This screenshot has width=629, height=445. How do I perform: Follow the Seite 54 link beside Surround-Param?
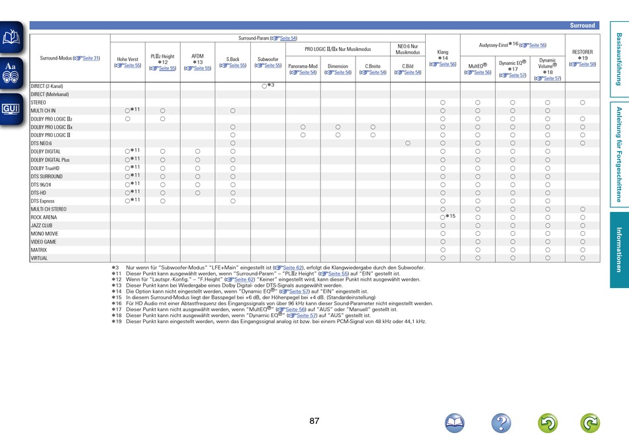point(287,38)
